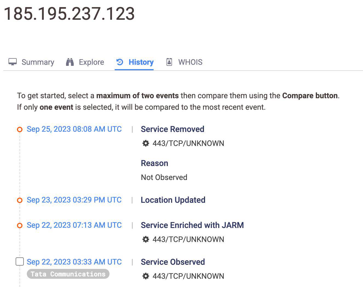Switch to the Summary tab
Screen dimensions: 363x287
point(38,62)
